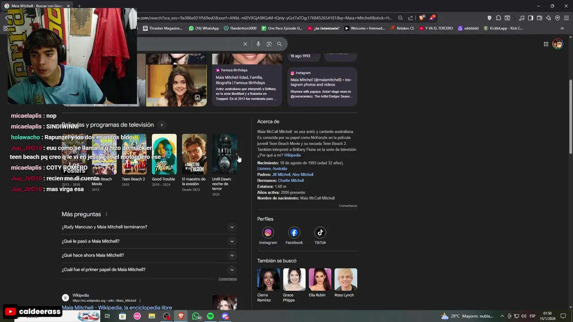Show more hidden bookmarks chevron

coord(562,28)
